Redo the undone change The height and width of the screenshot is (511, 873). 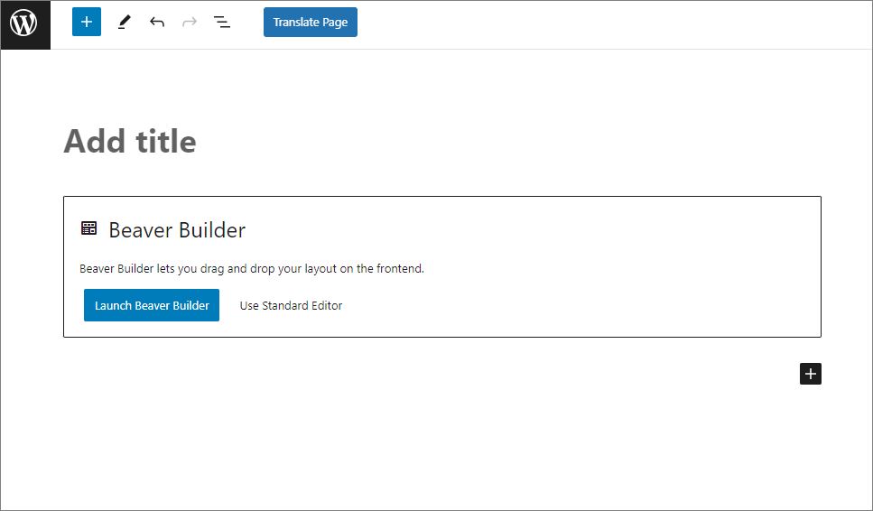coord(190,22)
